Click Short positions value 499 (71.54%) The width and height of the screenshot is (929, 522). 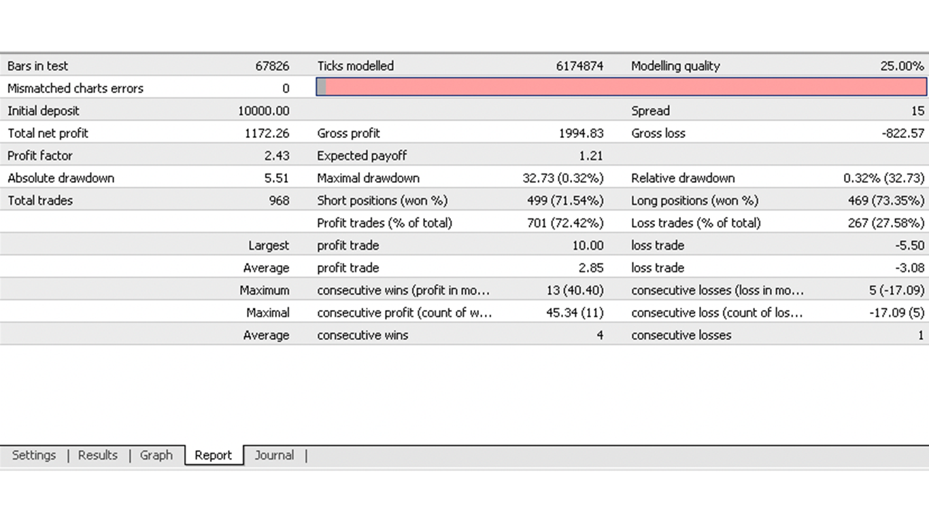pyautogui.click(x=565, y=201)
